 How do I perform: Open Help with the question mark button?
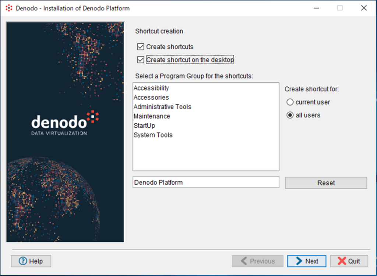coord(31,261)
